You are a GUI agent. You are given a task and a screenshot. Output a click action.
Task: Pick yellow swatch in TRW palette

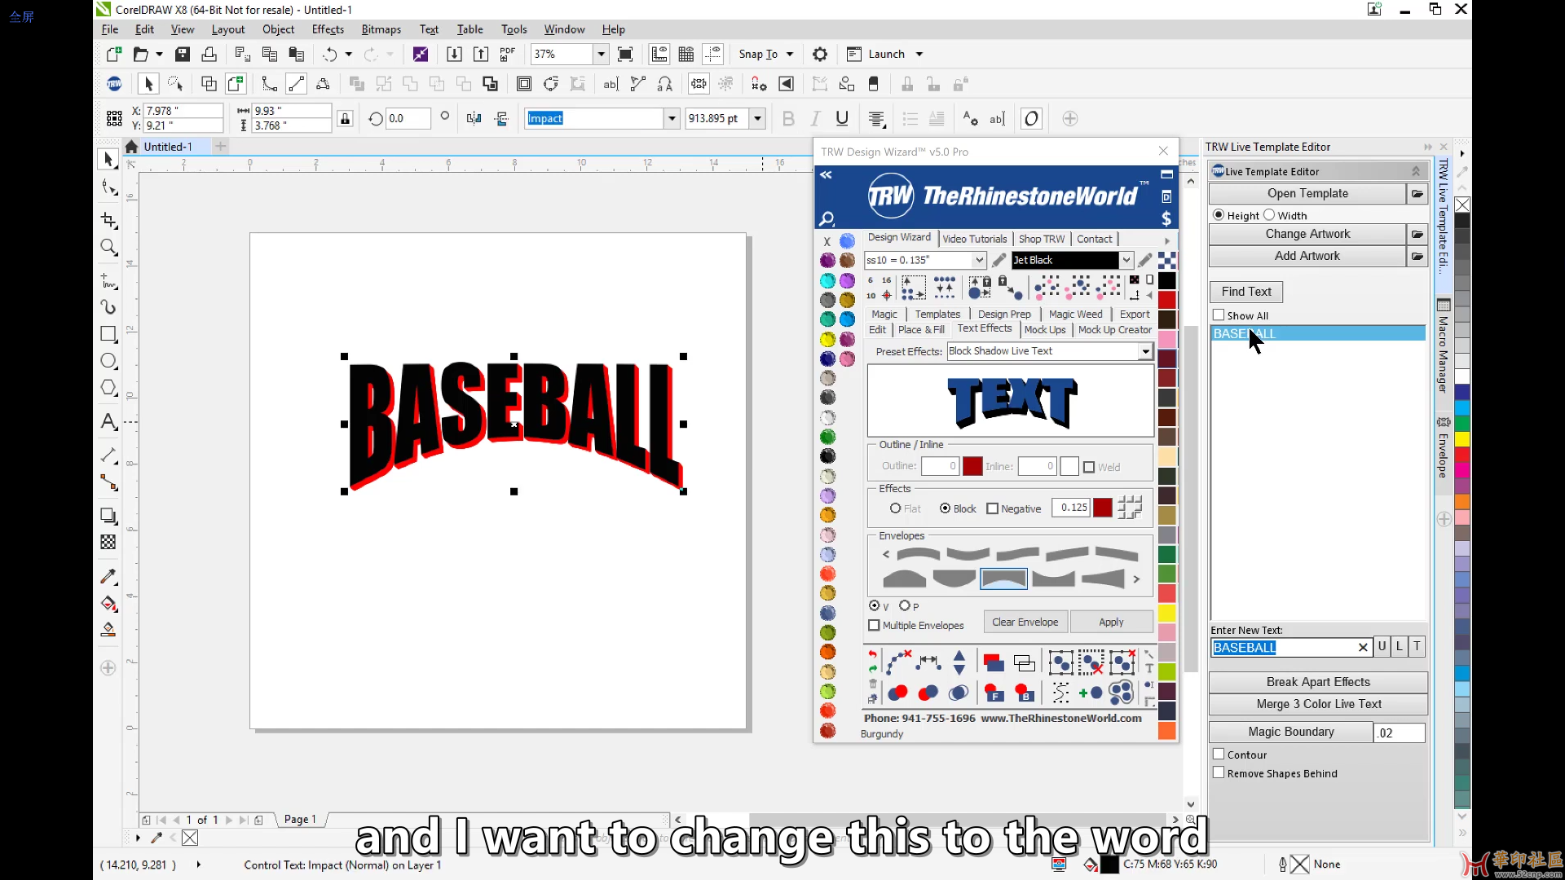(1167, 613)
